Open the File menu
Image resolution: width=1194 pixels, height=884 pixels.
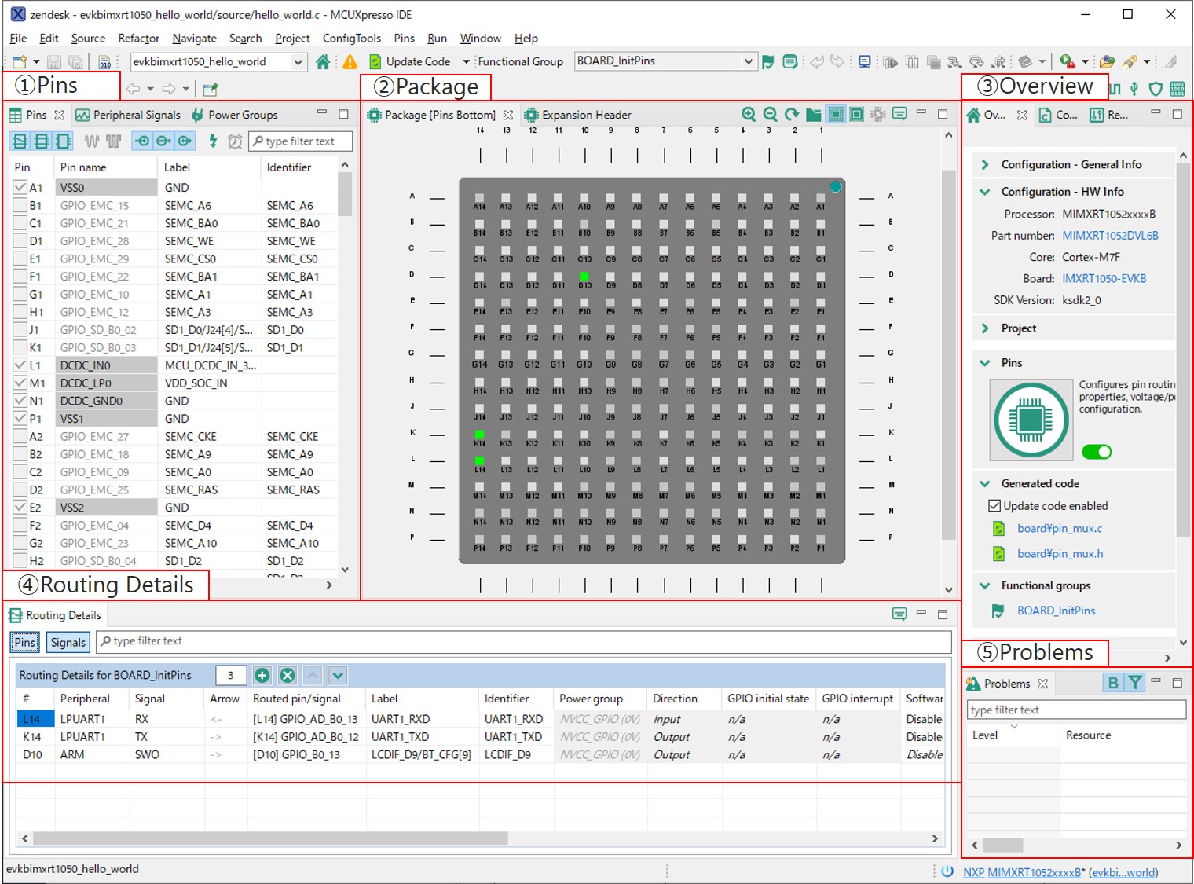pos(18,38)
